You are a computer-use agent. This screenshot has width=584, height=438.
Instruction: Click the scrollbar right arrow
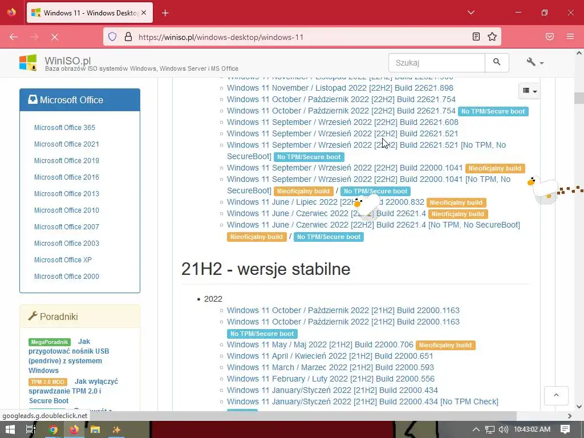click(570, 416)
